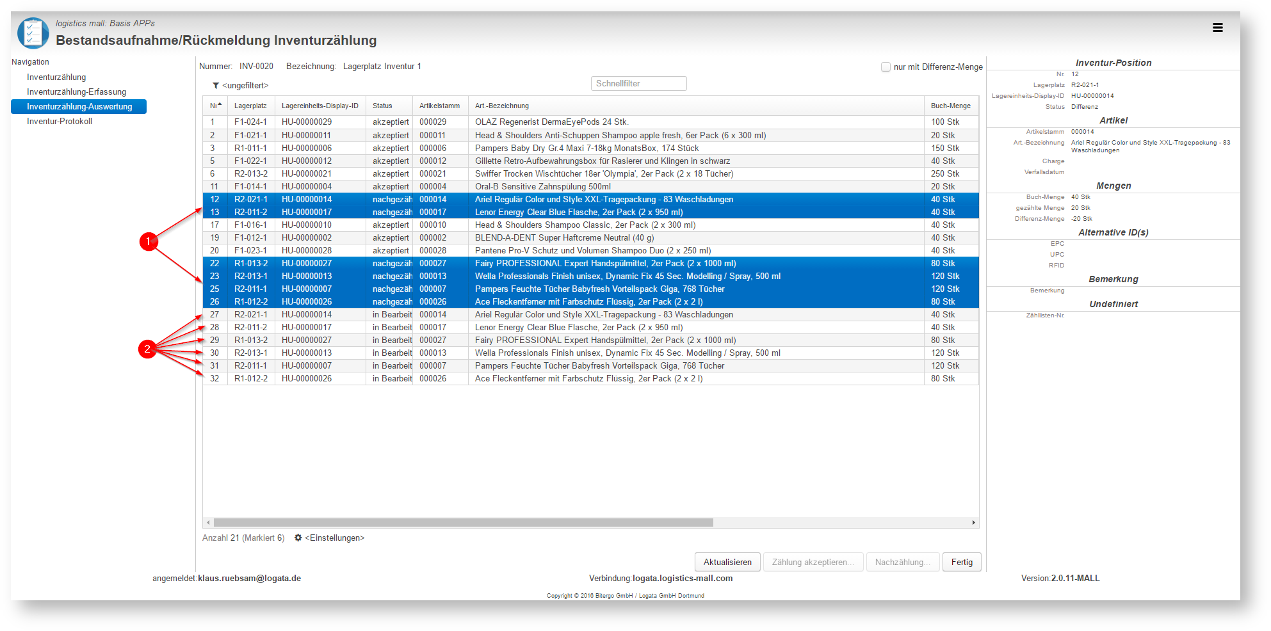Open Inventur-Protokoll in navigation
1271x631 pixels.
[x=60, y=121]
